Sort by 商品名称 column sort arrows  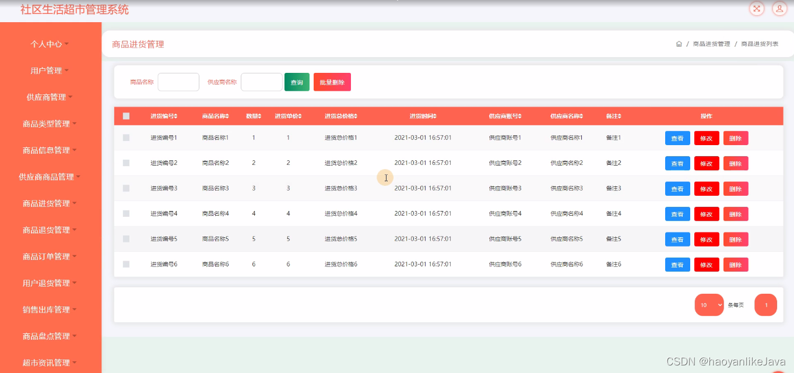227,117
